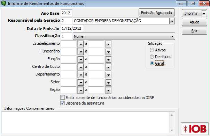This screenshot has height=136, width=210.
Task: Click the initial Função input field
Action: point(69,59)
